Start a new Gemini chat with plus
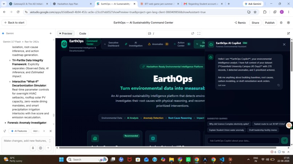This screenshot has width=293, height=164. tap(51, 33)
